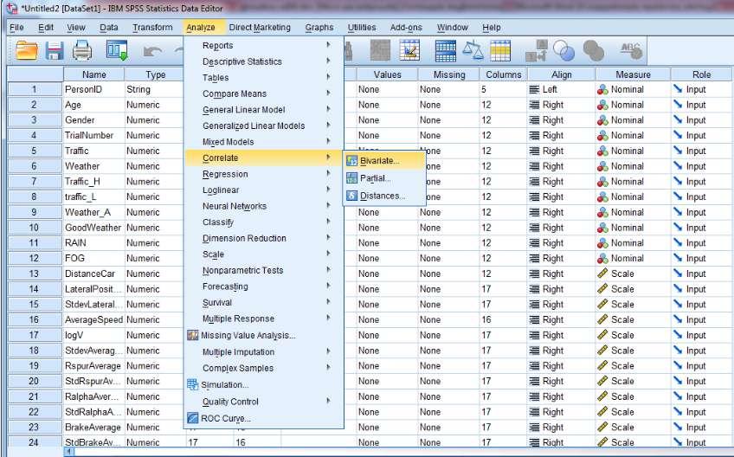Undo the last action with toolbar arrow

click(152, 50)
